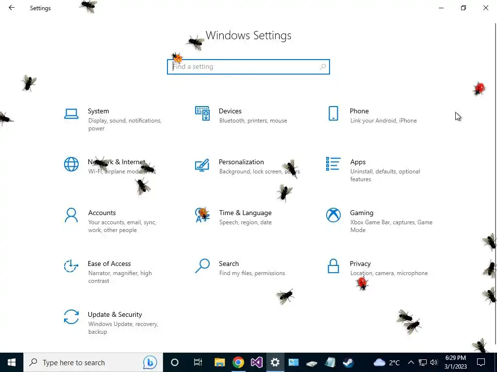The height and width of the screenshot is (372, 497).
Task: Open Apps category title
Action: coord(358,162)
